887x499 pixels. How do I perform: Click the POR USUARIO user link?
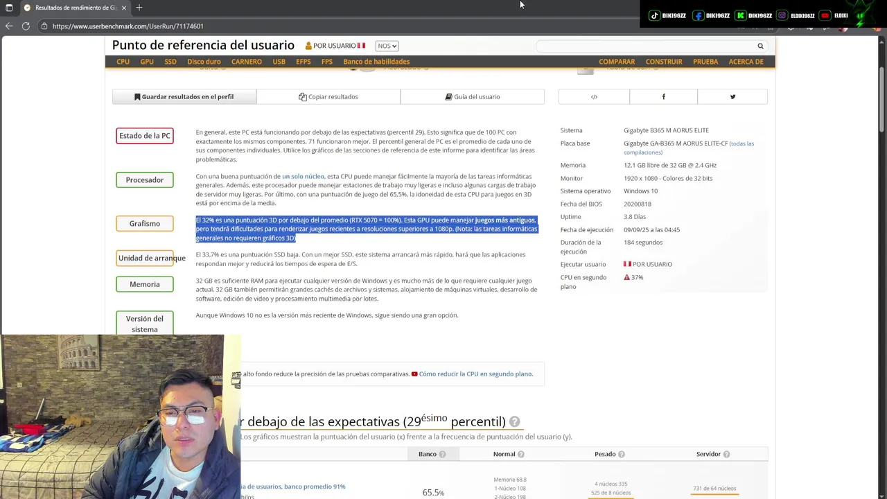pos(334,46)
